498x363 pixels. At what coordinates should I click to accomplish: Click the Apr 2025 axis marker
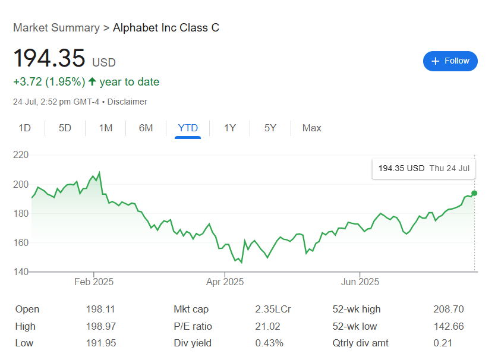pyautogui.click(x=225, y=282)
